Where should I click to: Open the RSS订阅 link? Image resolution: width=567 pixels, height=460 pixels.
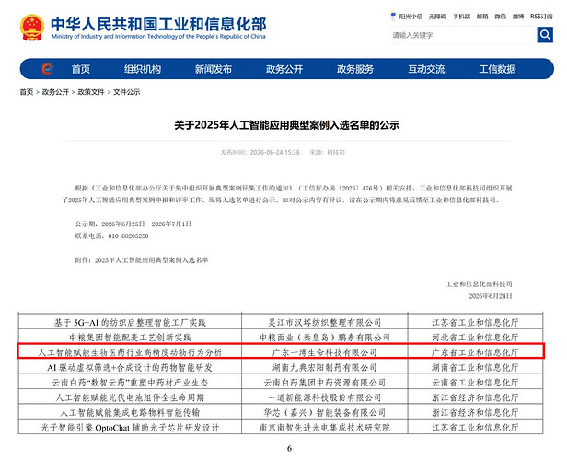[x=541, y=17]
